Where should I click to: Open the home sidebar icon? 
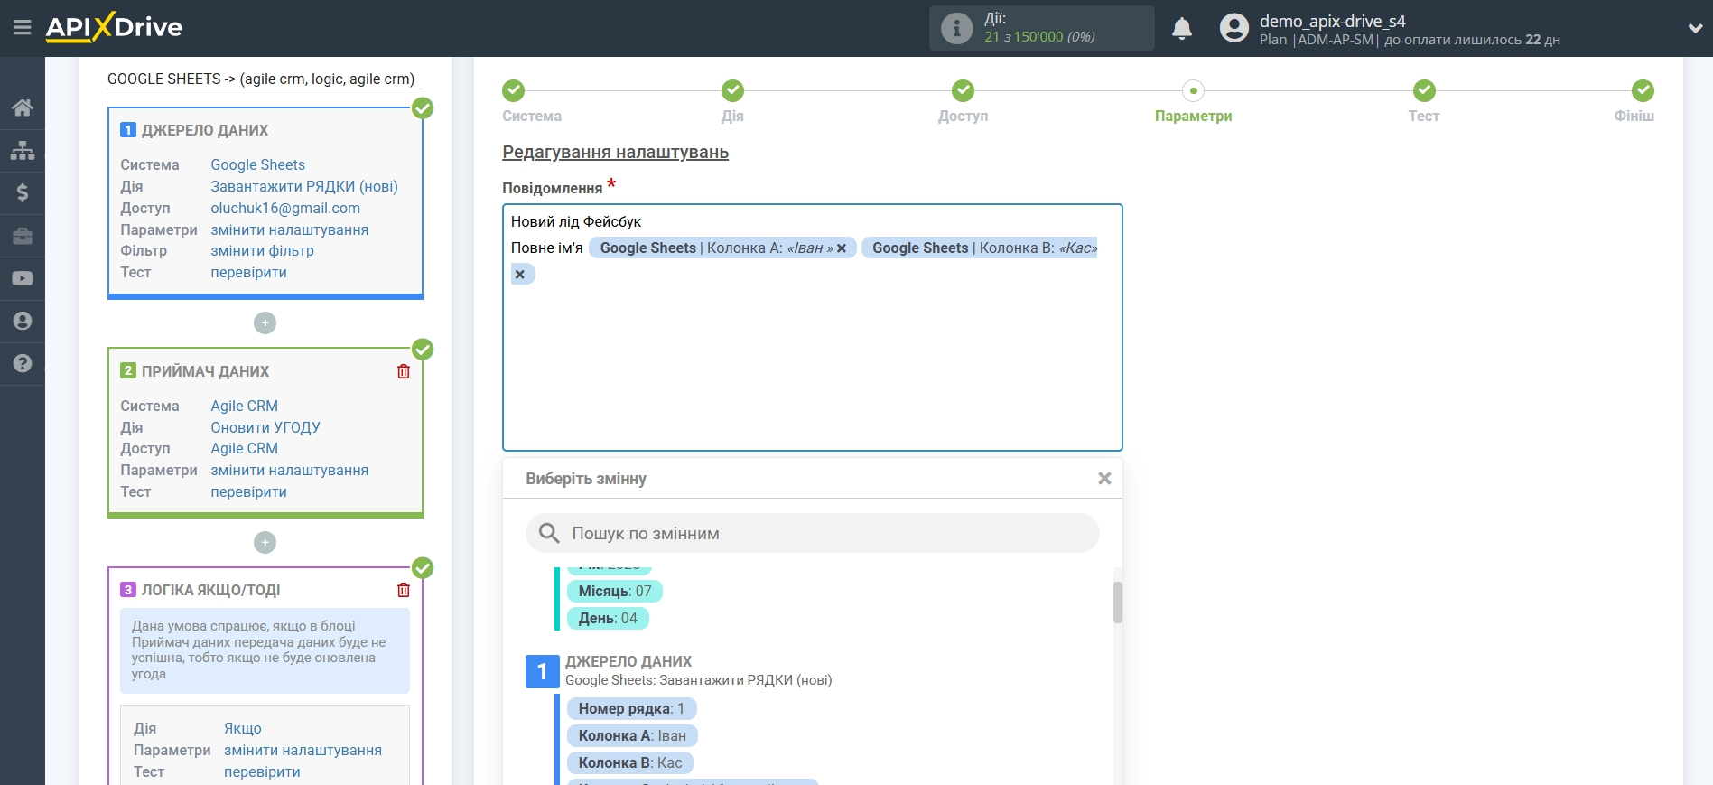tap(23, 107)
